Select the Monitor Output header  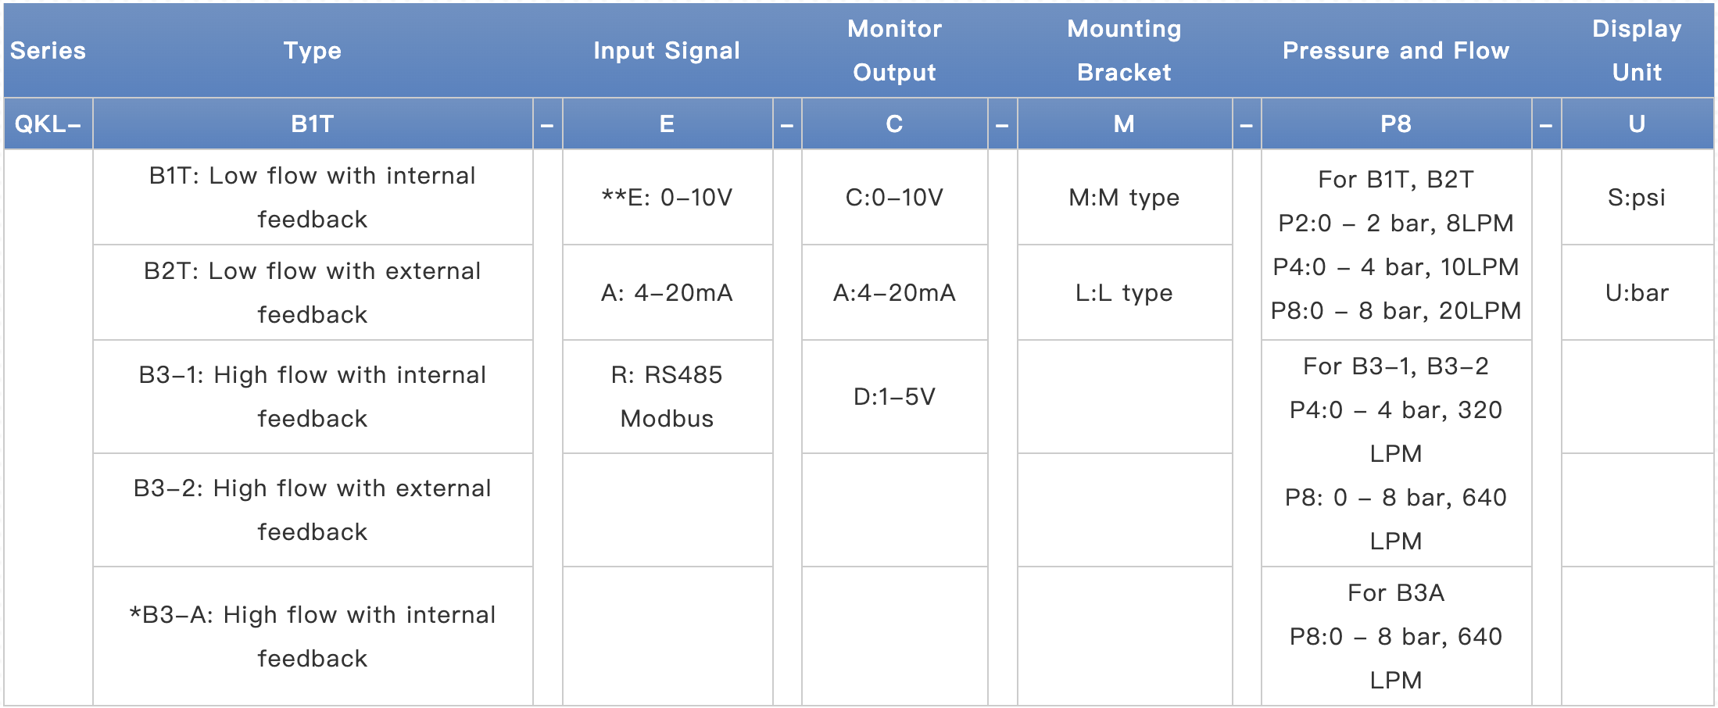[x=894, y=51]
